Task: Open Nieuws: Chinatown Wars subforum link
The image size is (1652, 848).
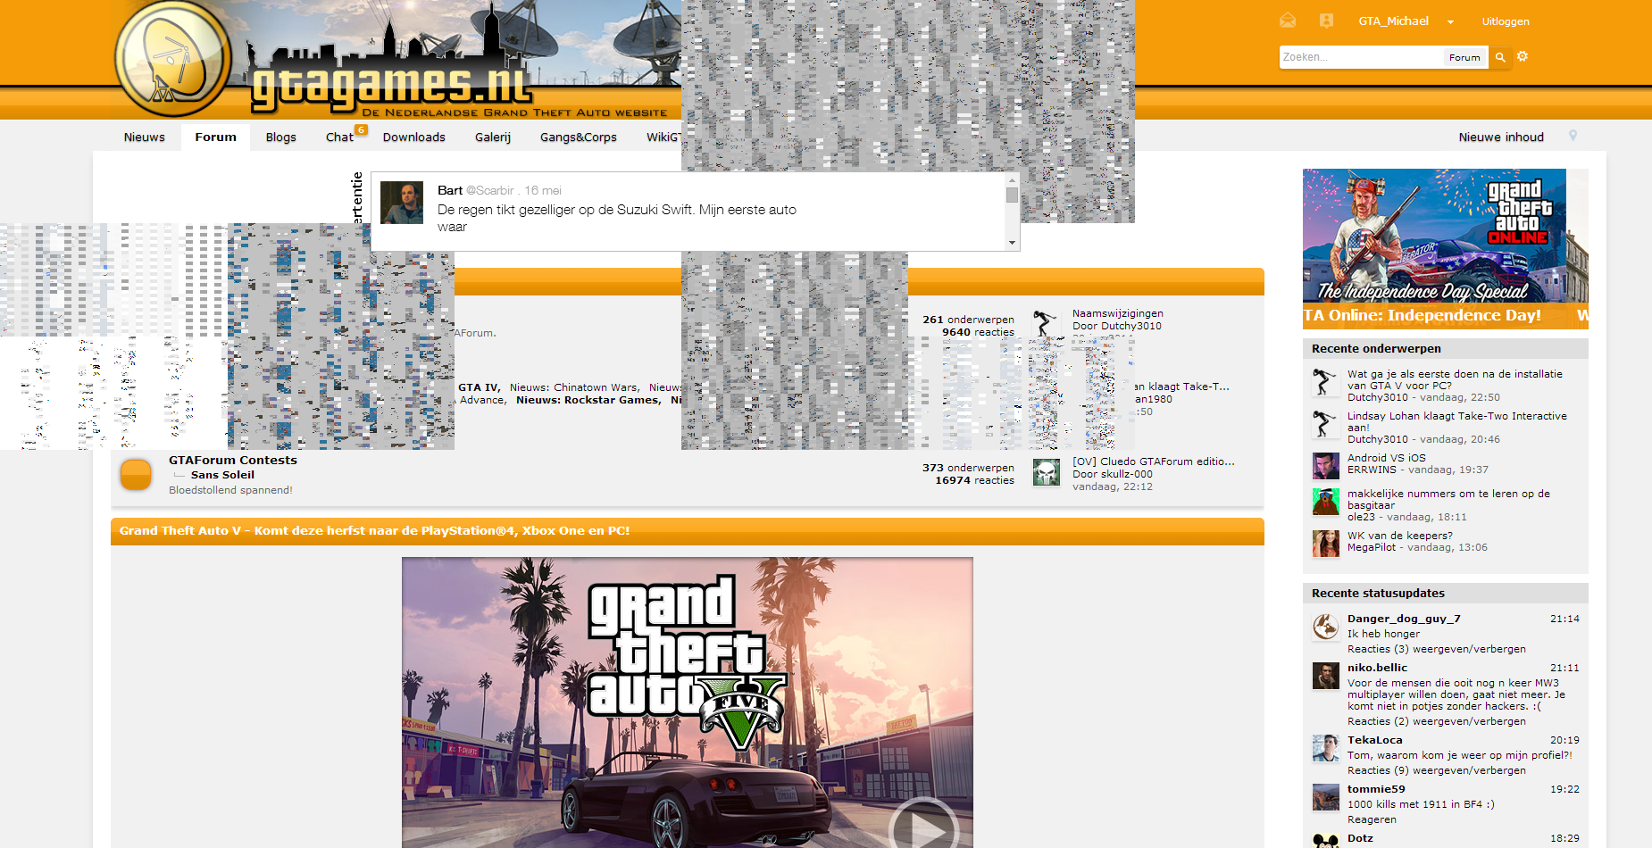Action: pyautogui.click(x=573, y=387)
